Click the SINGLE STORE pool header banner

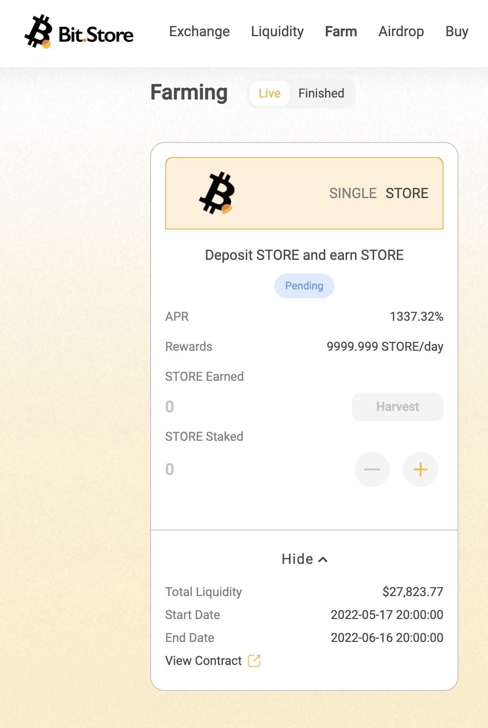point(304,193)
